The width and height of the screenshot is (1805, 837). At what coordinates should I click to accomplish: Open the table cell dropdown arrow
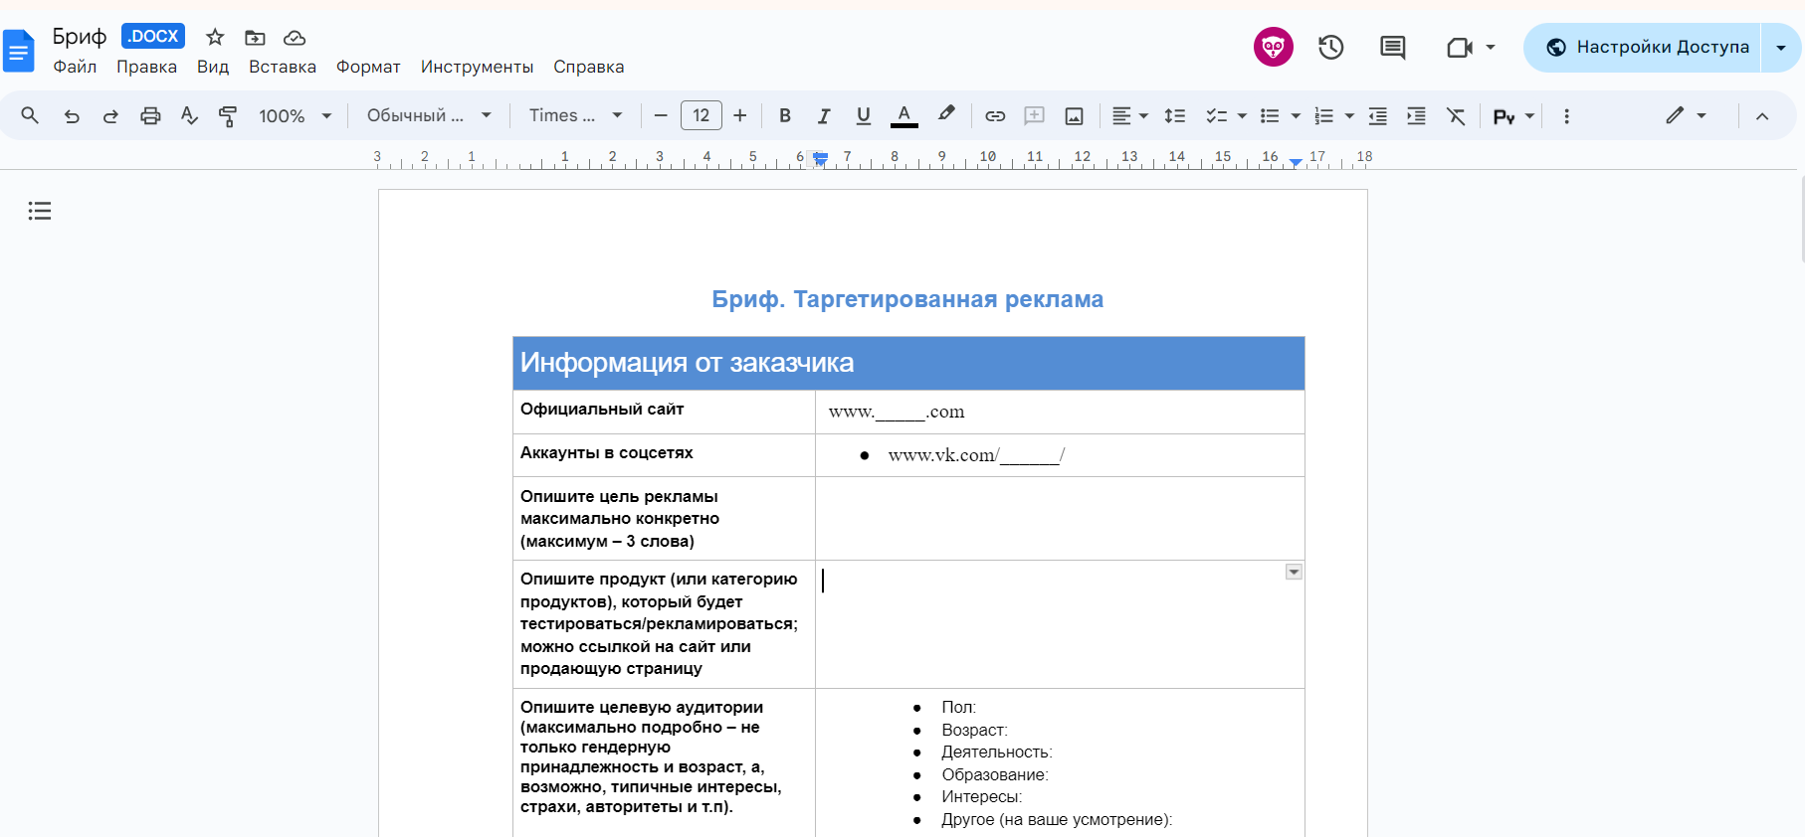(x=1294, y=572)
